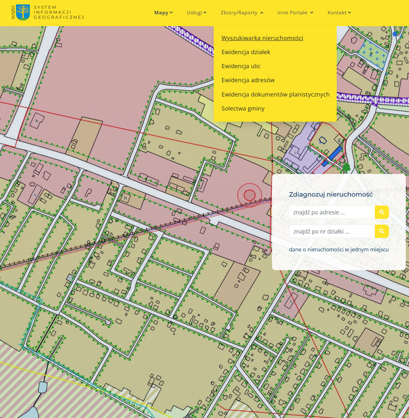Image resolution: width=409 pixels, height=418 pixels.
Task: Open the Usługi dropdown menu
Action: pos(197,13)
